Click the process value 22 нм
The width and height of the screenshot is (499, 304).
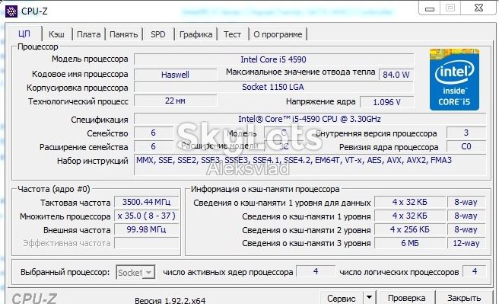pyautogui.click(x=176, y=101)
